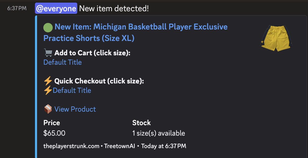Open the View Product link
The height and width of the screenshot is (158, 308).
click(x=75, y=109)
